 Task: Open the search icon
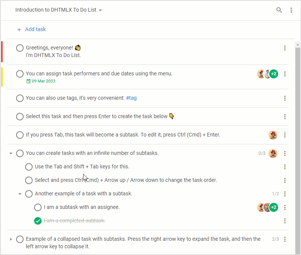(x=279, y=10)
